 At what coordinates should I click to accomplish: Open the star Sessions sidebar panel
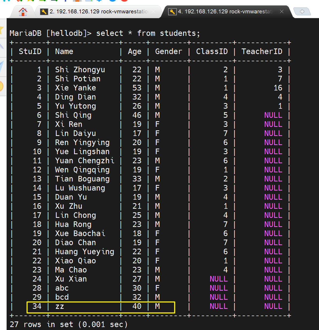(x=2, y=29)
